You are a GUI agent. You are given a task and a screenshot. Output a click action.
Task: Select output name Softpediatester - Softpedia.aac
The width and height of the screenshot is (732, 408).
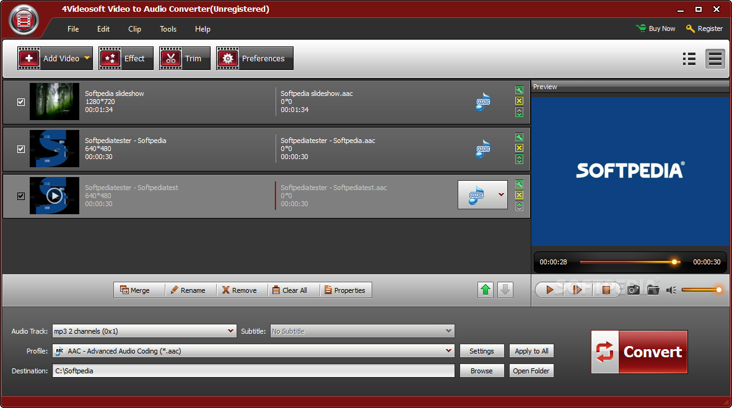(328, 141)
